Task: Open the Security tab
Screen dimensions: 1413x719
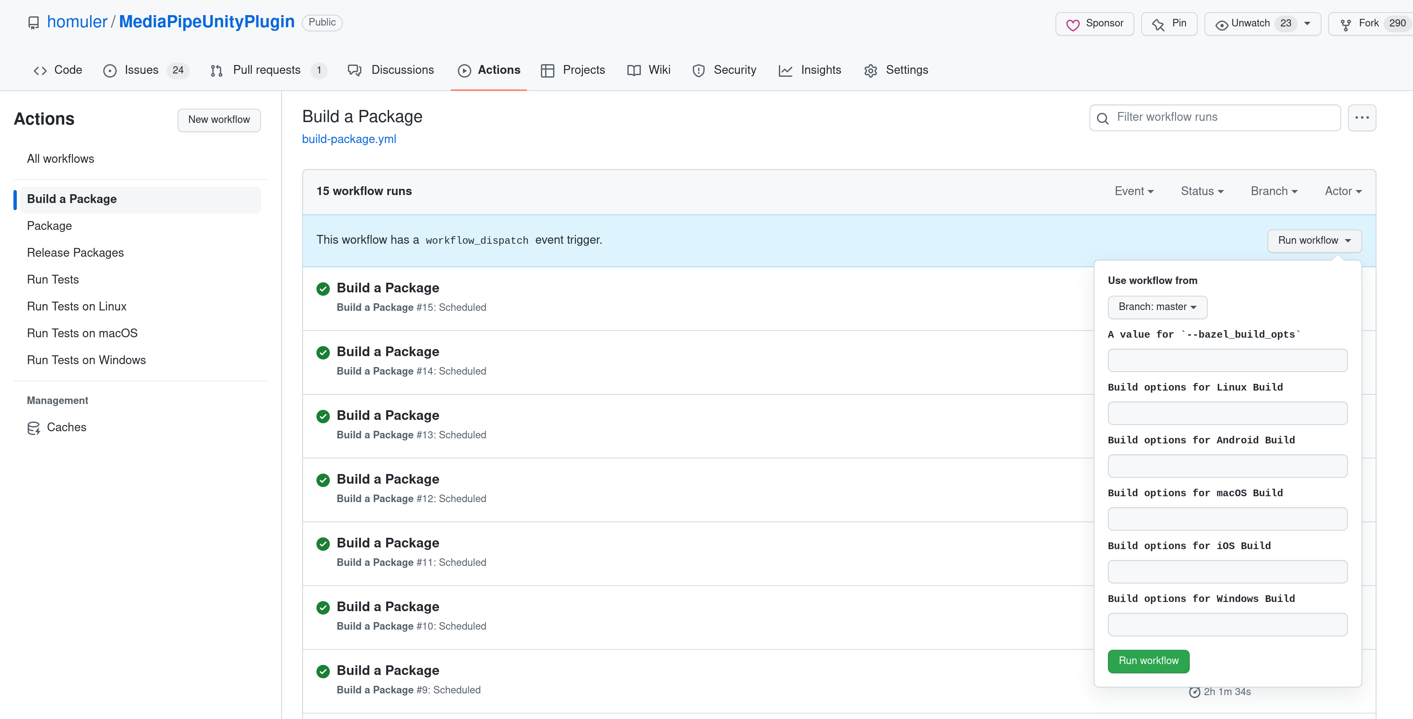Action: [735, 70]
